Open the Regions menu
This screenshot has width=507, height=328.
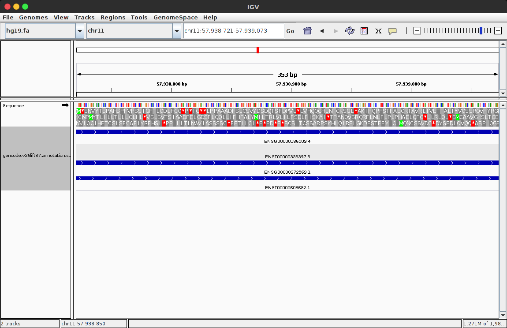(113, 17)
